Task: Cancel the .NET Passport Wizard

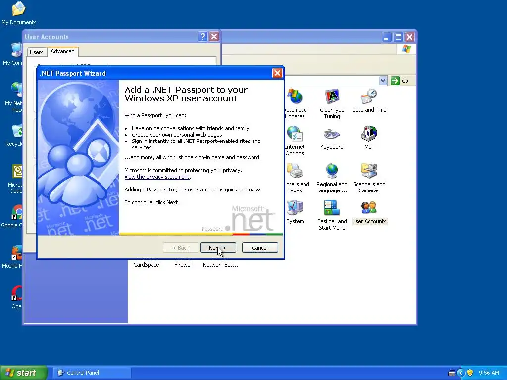Action: point(260,248)
